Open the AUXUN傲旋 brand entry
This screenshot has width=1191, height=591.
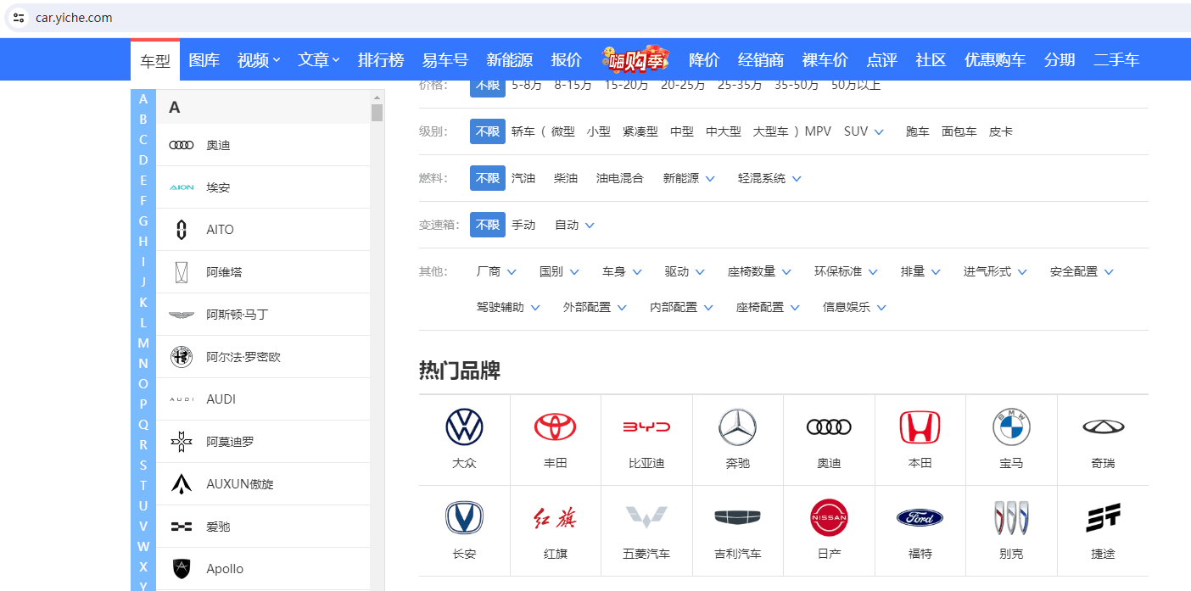tap(263, 484)
